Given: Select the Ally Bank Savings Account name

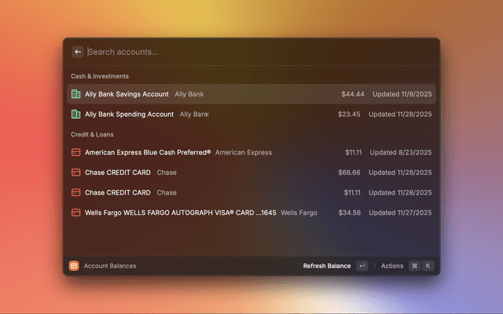Looking at the screenshot, I should 127,94.
